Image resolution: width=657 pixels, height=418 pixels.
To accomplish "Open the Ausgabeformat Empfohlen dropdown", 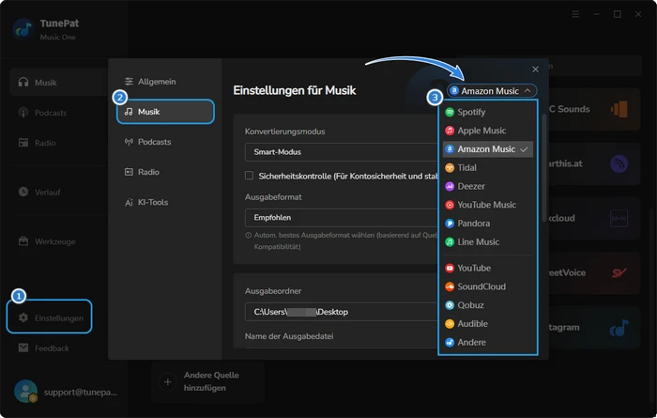I will pos(341,218).
